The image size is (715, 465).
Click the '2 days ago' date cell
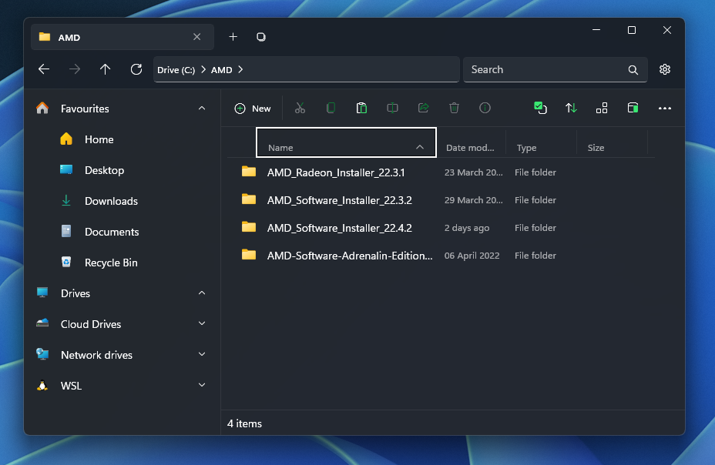tap(467, 228)
